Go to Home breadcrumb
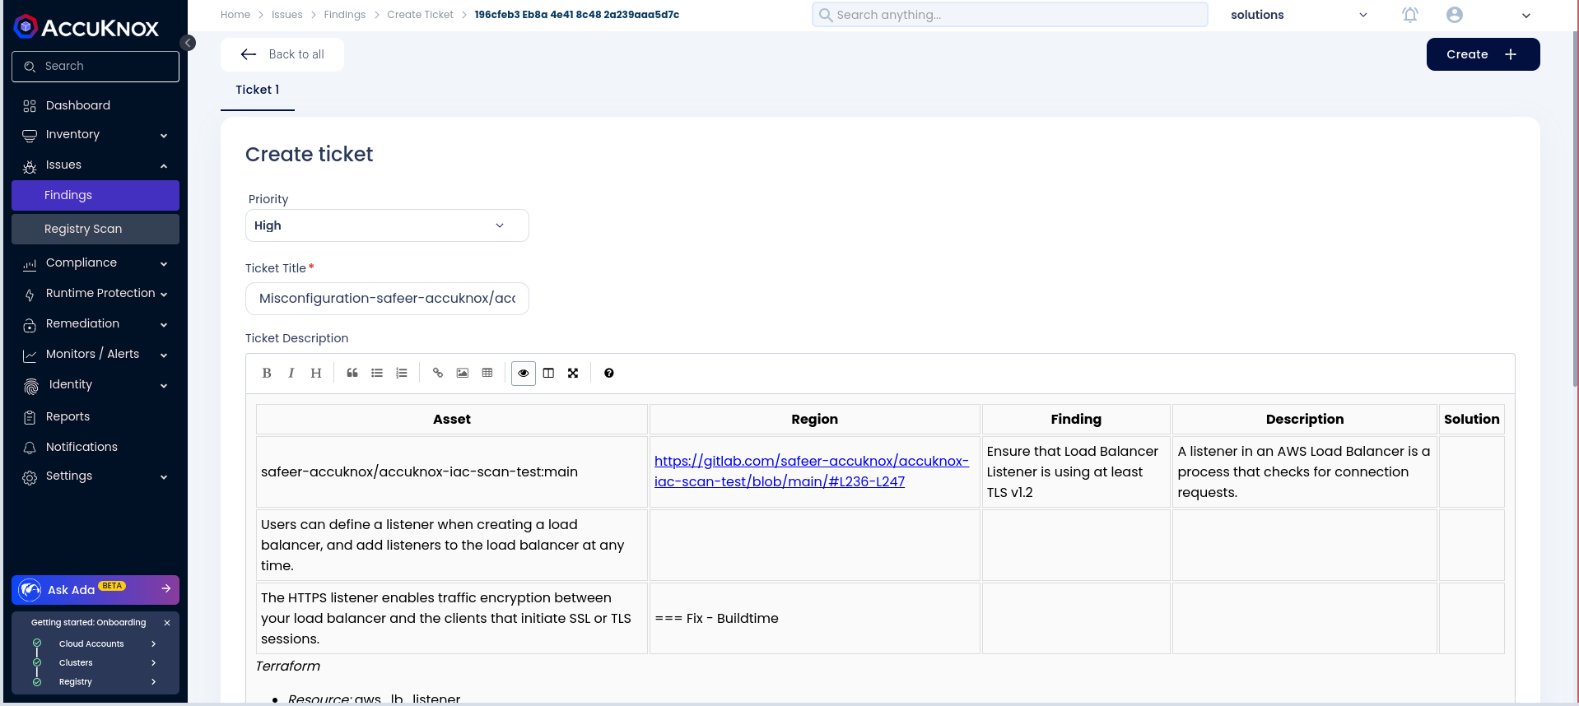Viewport: 1579px width, 706px height. tap(235, 15)
